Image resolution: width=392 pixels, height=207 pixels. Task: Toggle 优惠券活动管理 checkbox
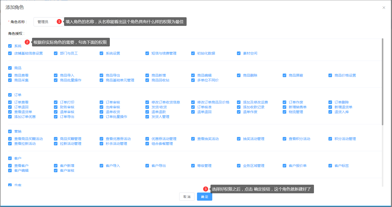pyautogui.click(x=147, y=139)
